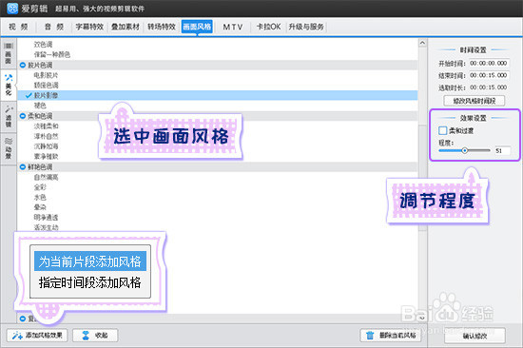Click the 收起 collapse button

[95, 336]
